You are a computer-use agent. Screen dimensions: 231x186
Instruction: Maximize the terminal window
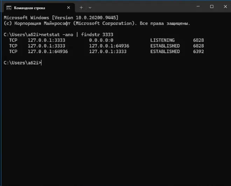pyautogui.click(x=212, y=7)
